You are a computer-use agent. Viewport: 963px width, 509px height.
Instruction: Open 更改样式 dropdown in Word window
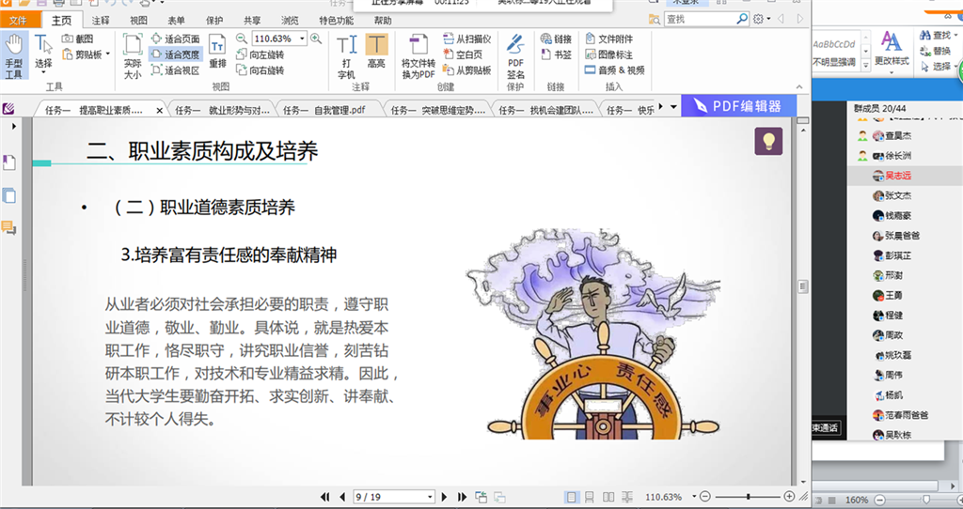click(x=892, y=52)
